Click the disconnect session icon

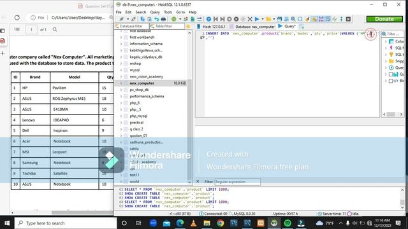[x=133, y=19]
